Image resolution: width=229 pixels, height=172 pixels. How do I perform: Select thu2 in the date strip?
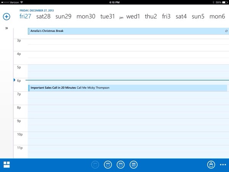151,16
